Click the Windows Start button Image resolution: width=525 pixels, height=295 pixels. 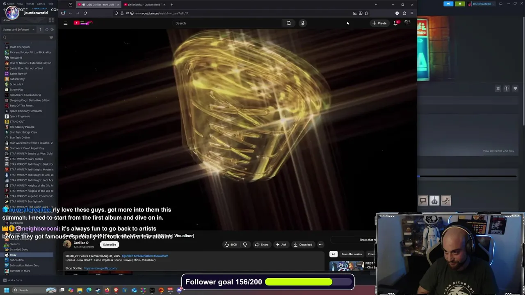point(6,290)
